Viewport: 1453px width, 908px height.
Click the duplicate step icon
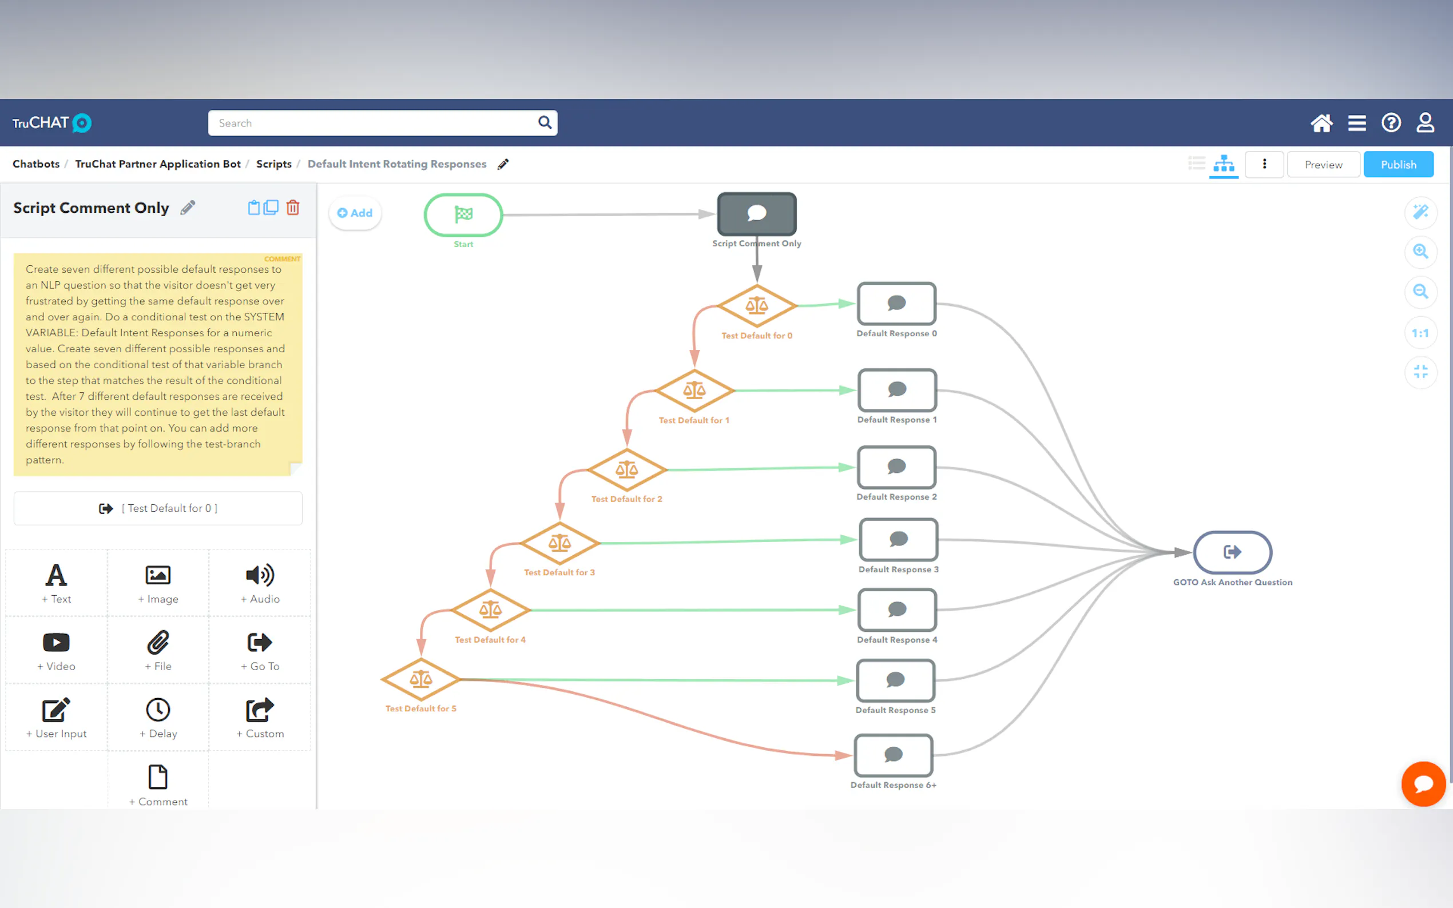(272, 208)
